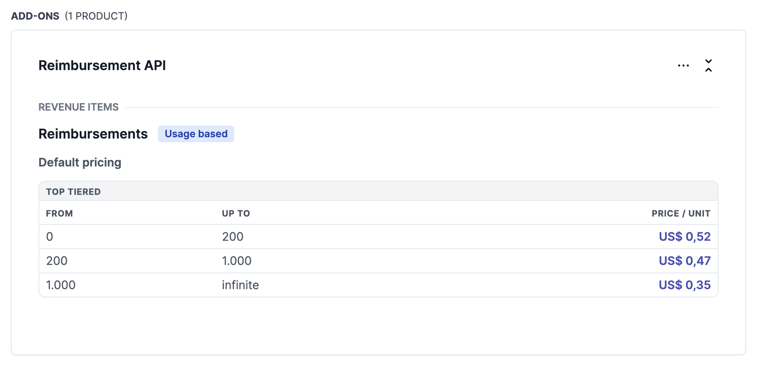Click the ADD-ONS section heading
The image size is (757, 368).
[x=35, y=16]
